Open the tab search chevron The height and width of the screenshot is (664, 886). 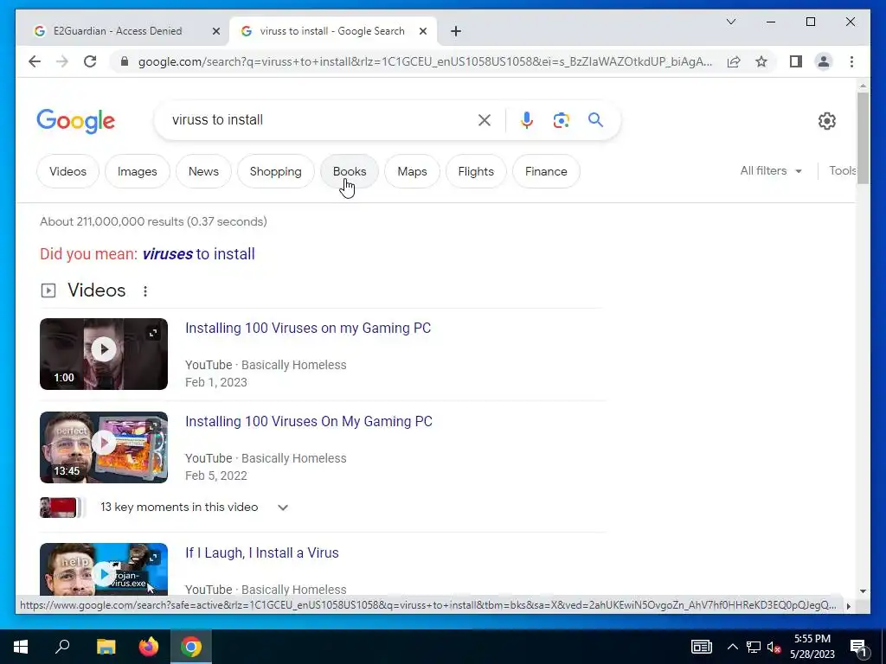(x=730, y=22)
